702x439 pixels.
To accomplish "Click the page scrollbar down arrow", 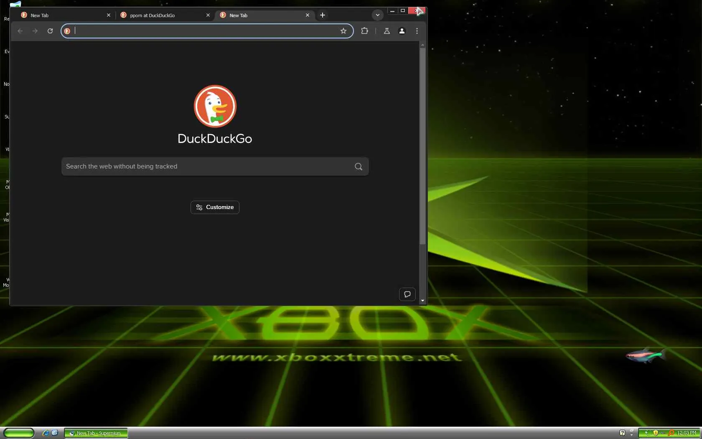I will pos(423,301).
